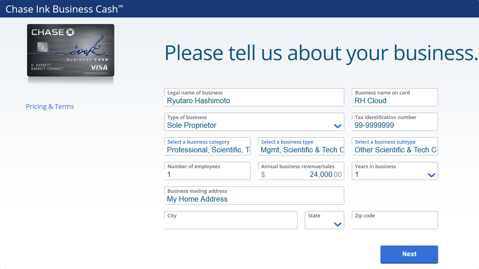This screenshot has width=479, height=269.
Task: Edit the Annual business revenue/sales amount
Action: [x=301, y=171]
